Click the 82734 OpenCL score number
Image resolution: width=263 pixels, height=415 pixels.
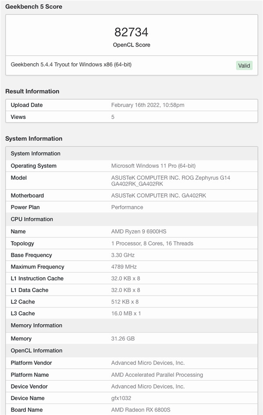pyautogui.click(x=131, y=32)
